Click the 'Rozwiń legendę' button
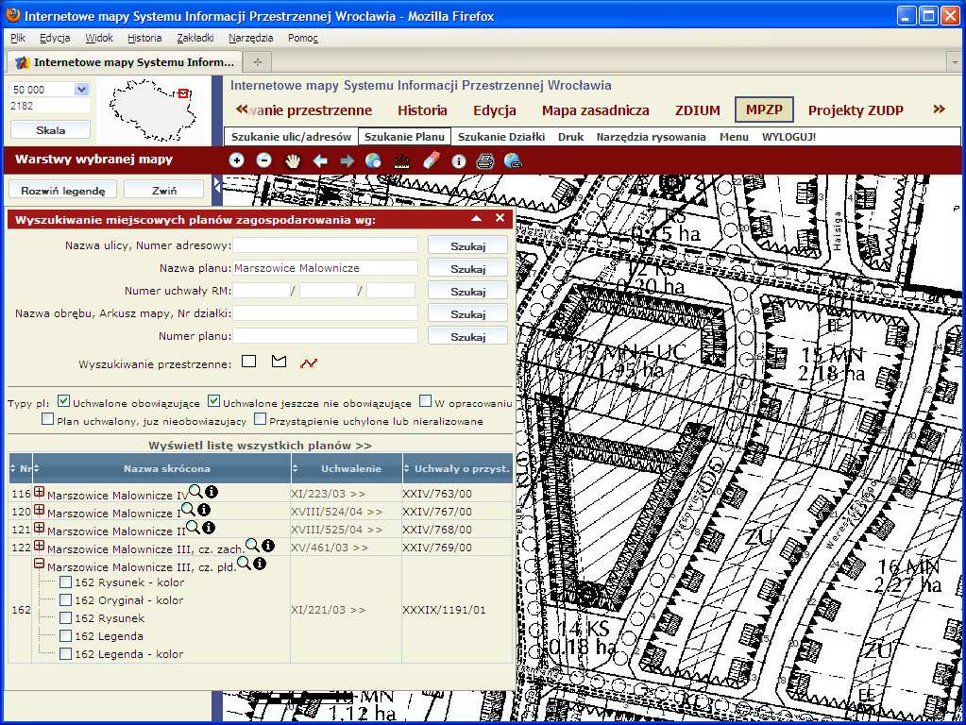Viewport: 966px width, 725px height. [x=63, y=191]
